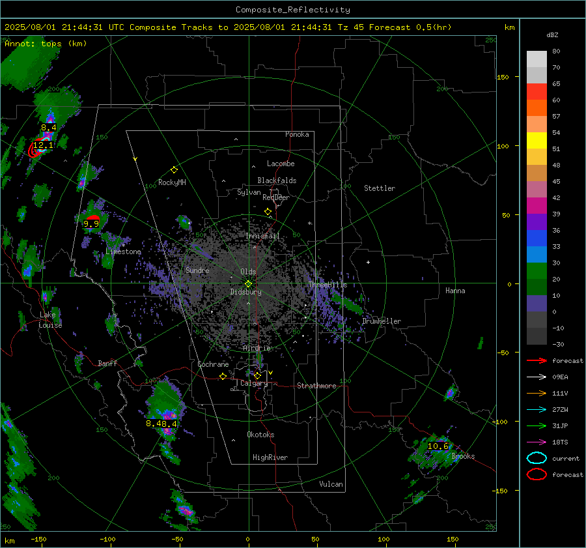
Task: Click the Innisfail label
Action: (262, 236)
